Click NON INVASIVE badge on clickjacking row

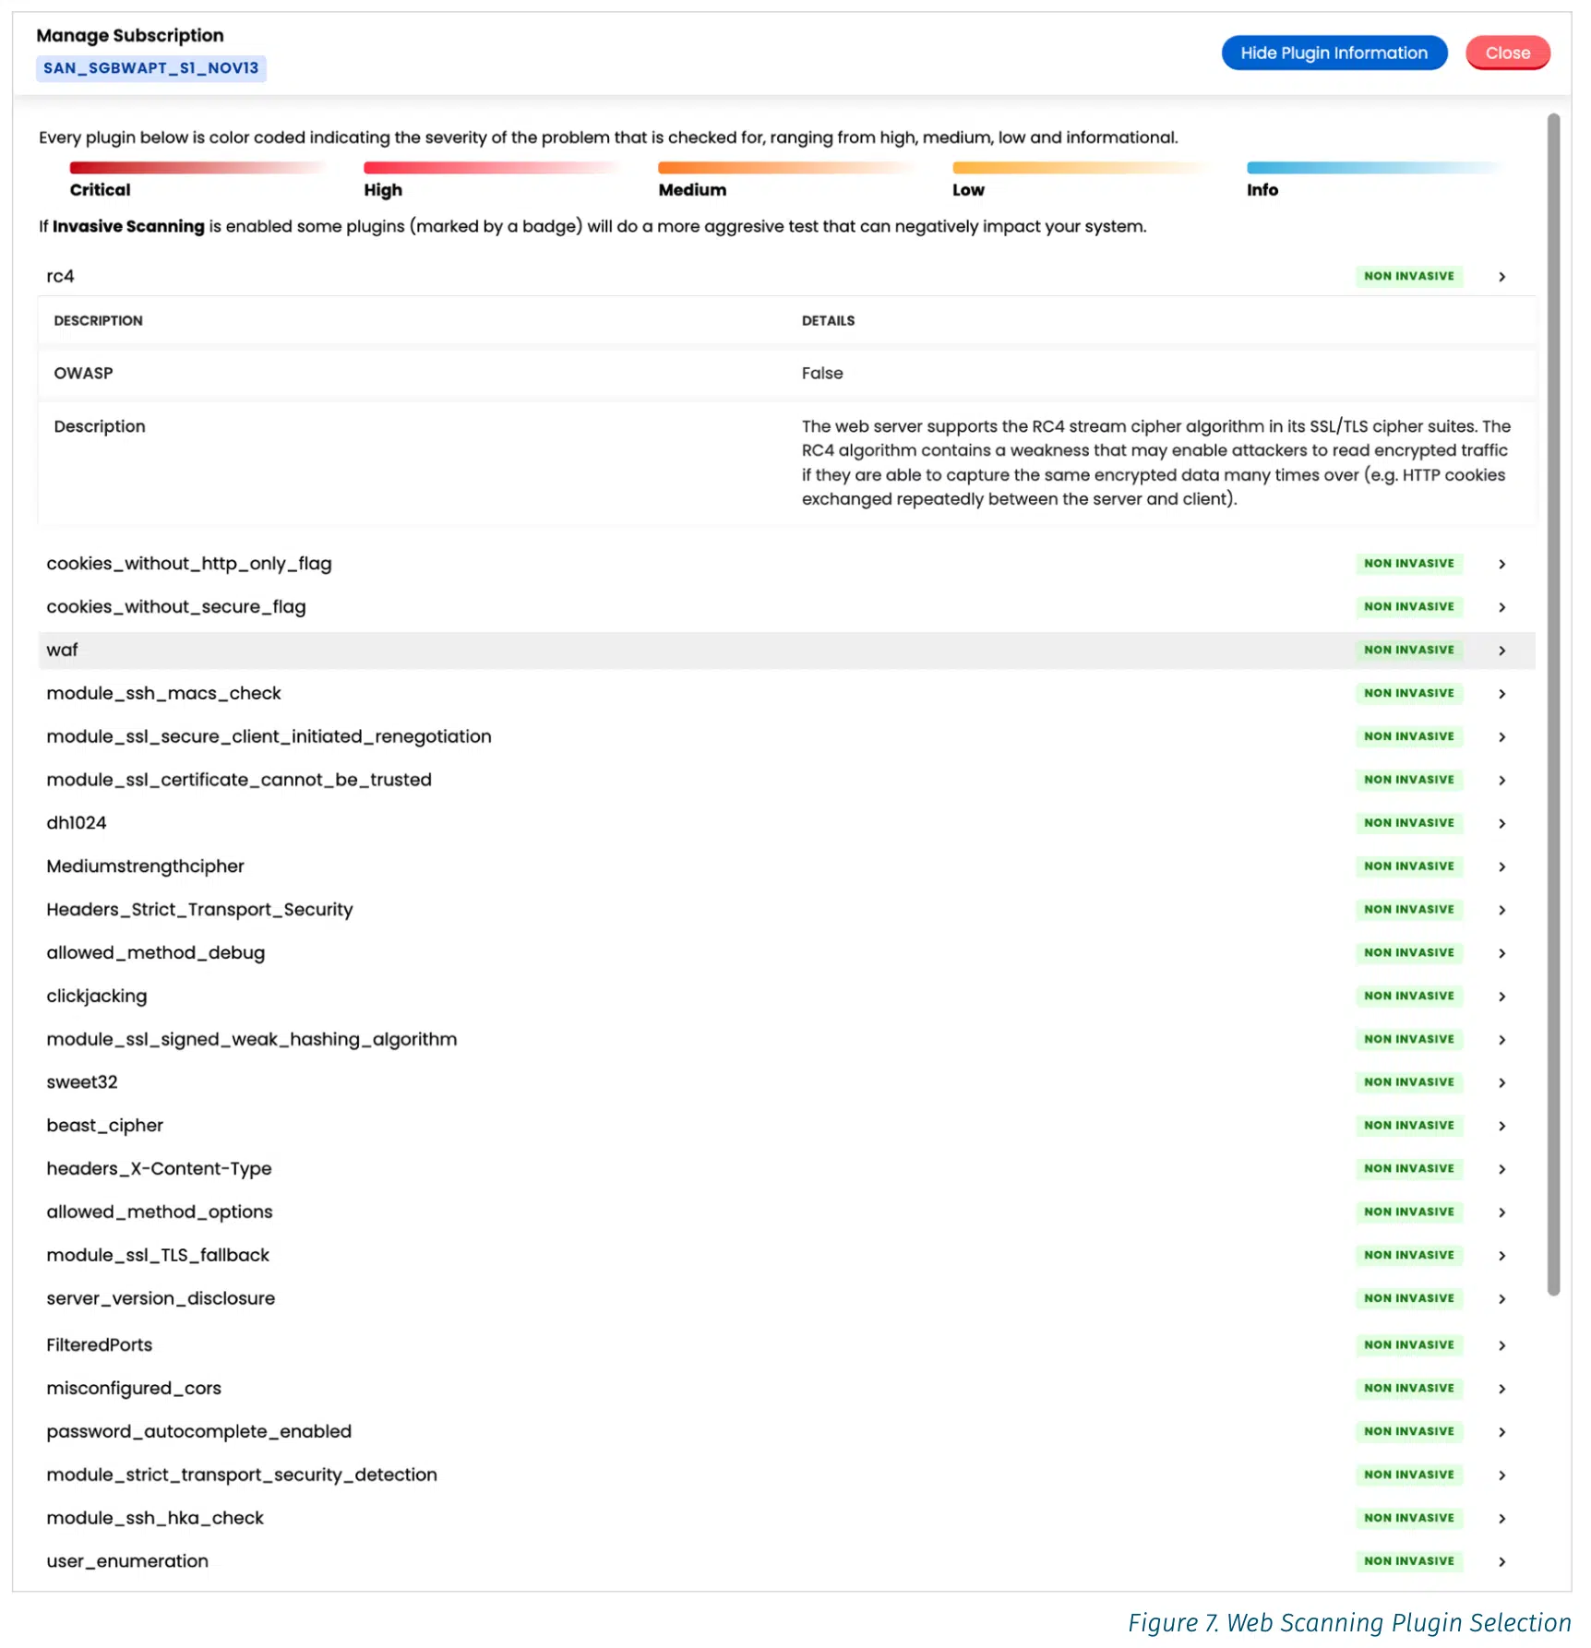click(x=1408, y=997)
